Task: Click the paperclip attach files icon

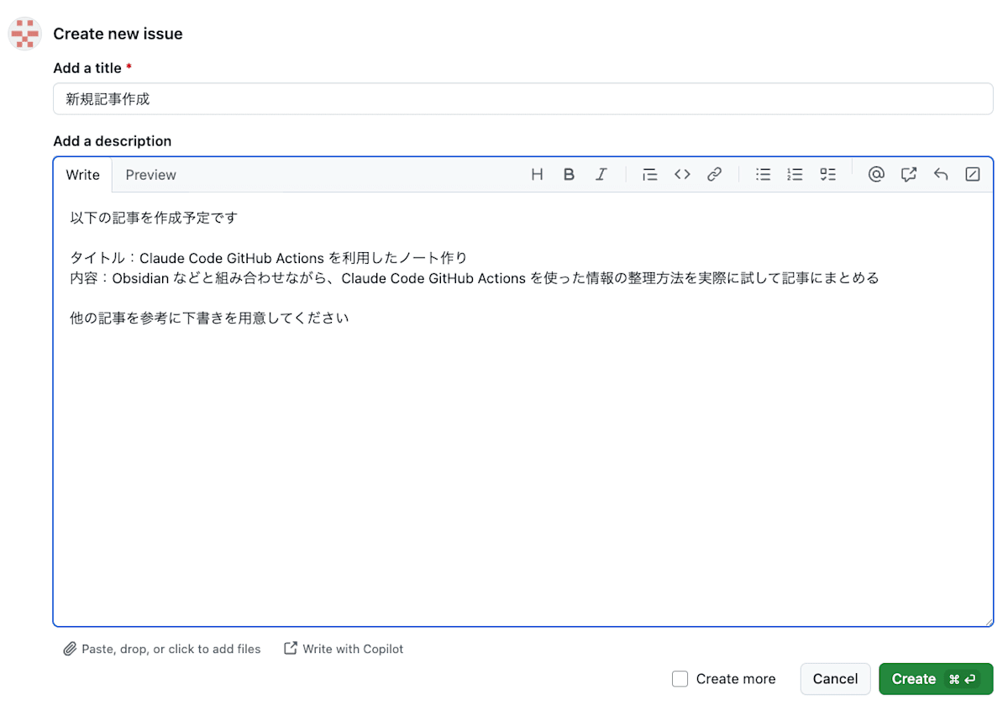Action: 71,649
